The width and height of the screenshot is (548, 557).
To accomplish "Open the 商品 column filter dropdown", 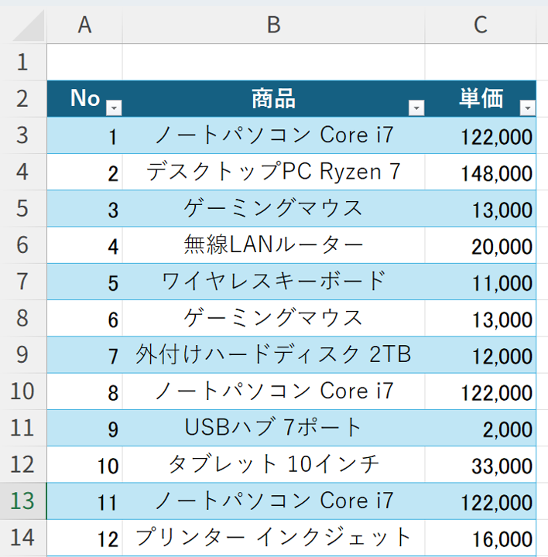I will point(416,108).
